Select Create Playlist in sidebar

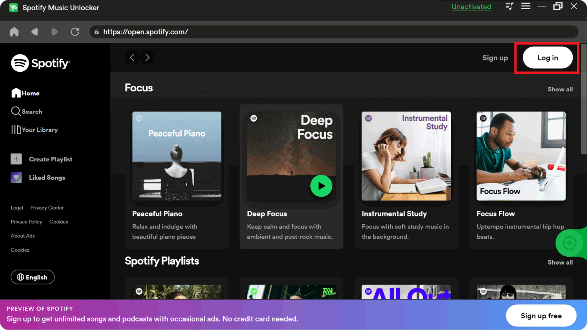point(42,159)
